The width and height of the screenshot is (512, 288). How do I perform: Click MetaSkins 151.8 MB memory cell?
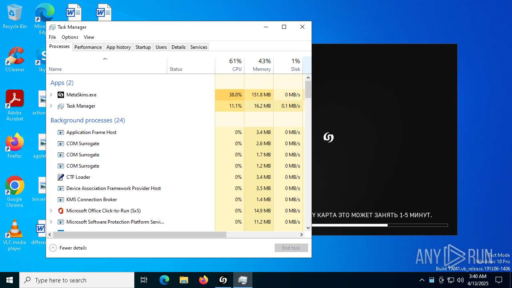(x=259, y=95)
